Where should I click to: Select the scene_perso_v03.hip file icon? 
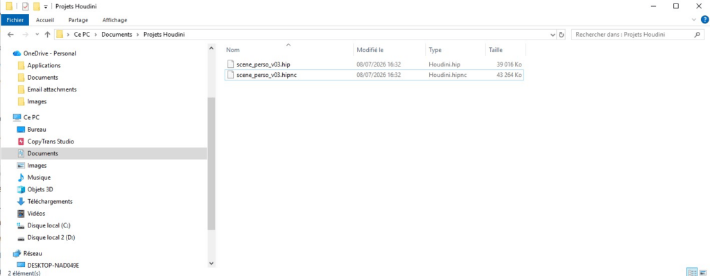pos(230,64)
